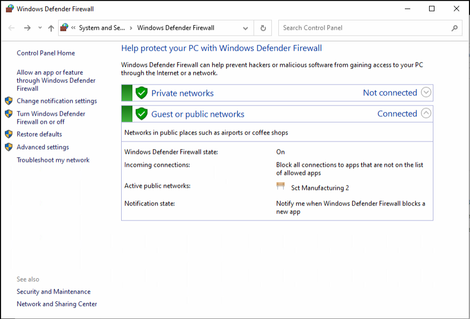The image size is (470, 319).
Task: Focus the Search Control Panel field
Action: (x=370, y=28)
